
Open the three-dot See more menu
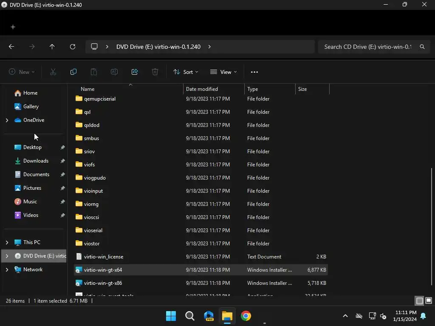[x=254, y=72]
